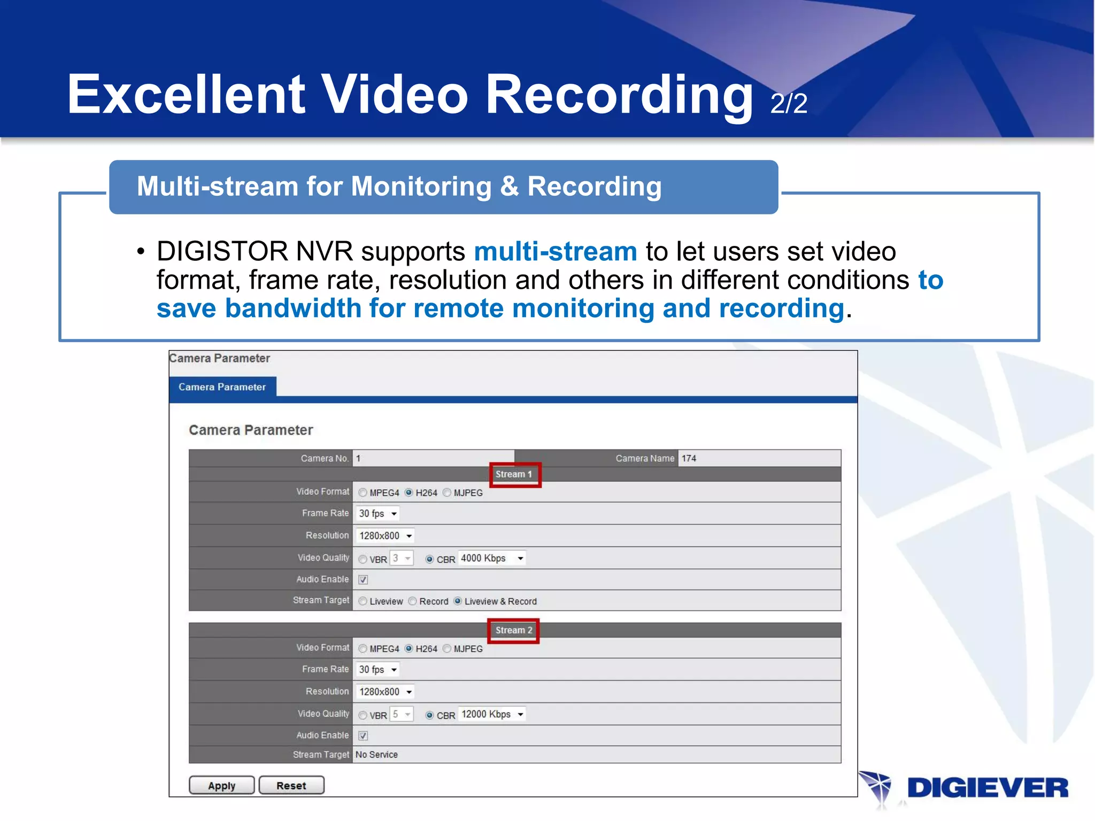Open Stream 1 VBR level dropdown
This screenshot has width=1095, height=821.
(402, 558)
